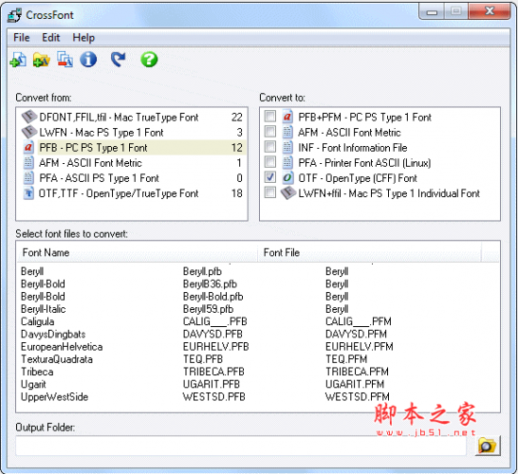The image size is (518, 474).
Task: Select Ugarit font row
Action: (258, 384)
